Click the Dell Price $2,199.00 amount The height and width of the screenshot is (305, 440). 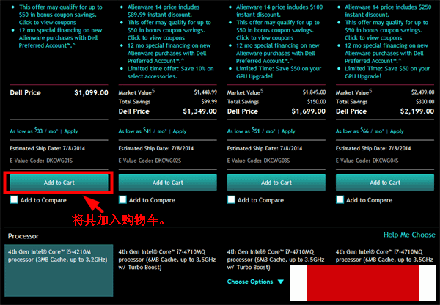[417, 111]
